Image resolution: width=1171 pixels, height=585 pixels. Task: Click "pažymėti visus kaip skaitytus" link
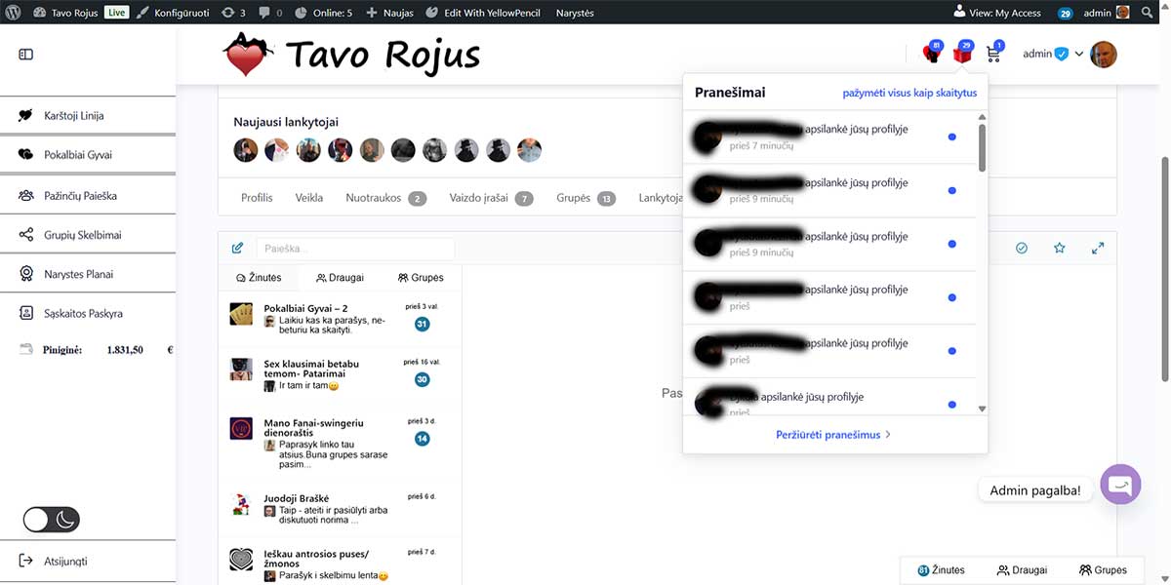909,94
